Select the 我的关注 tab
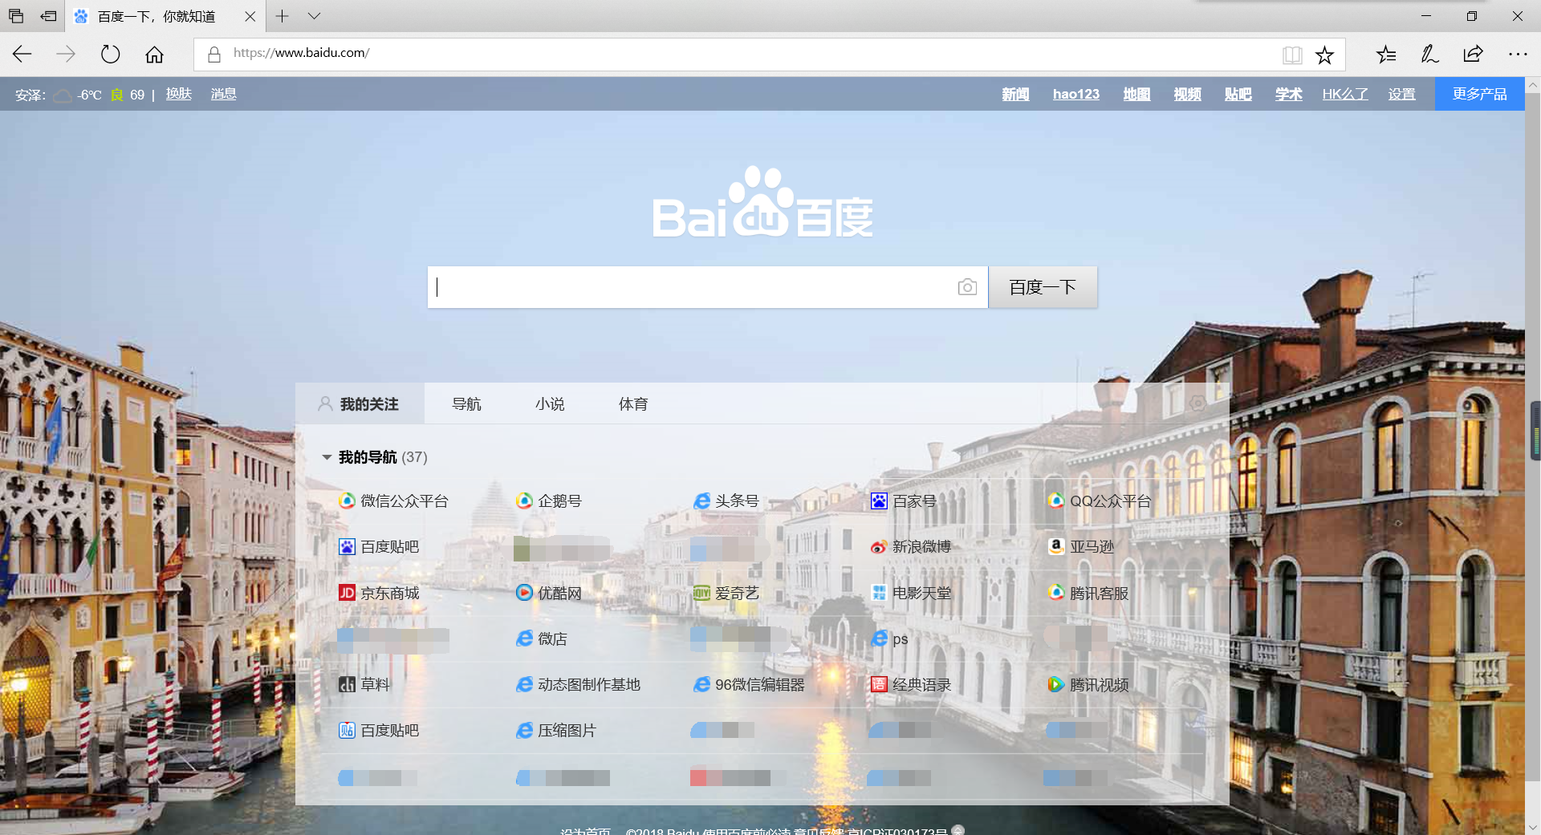1541x835 pixels. 360,403
